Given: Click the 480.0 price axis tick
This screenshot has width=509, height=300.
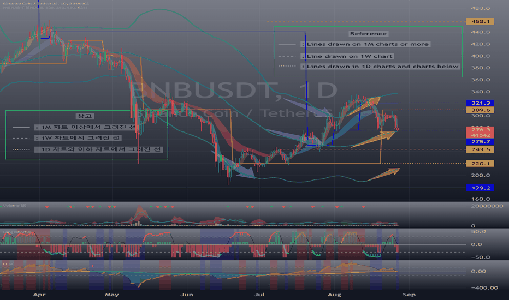Looking at the screenshot, I should coord(481,8).
